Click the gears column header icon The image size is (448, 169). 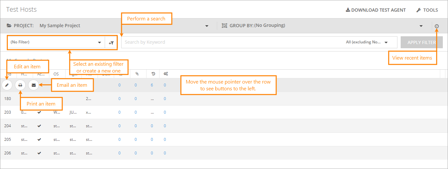pyautogui.click(x=166, y=74)
